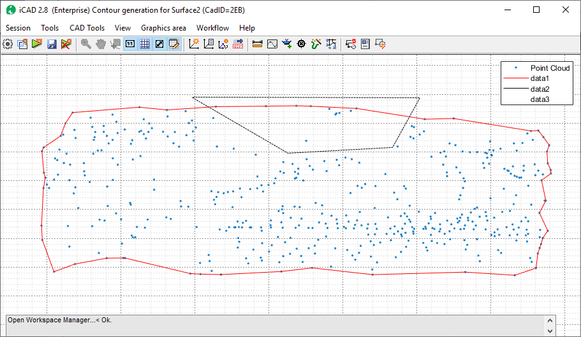Select the magic wand curve tool
Image resolution: width=581 pixels, height=337 pixels.
click(316, 44)
